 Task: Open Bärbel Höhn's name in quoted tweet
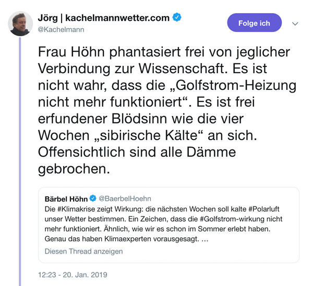(66, 198)
